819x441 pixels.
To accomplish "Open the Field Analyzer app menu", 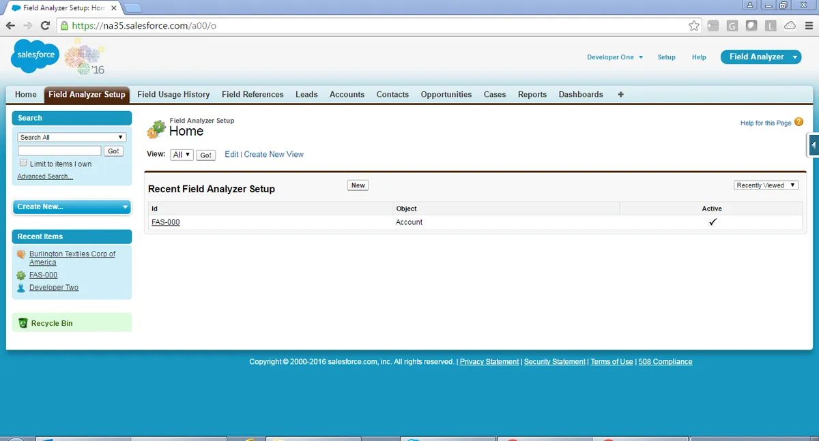I will coord(760,57).
